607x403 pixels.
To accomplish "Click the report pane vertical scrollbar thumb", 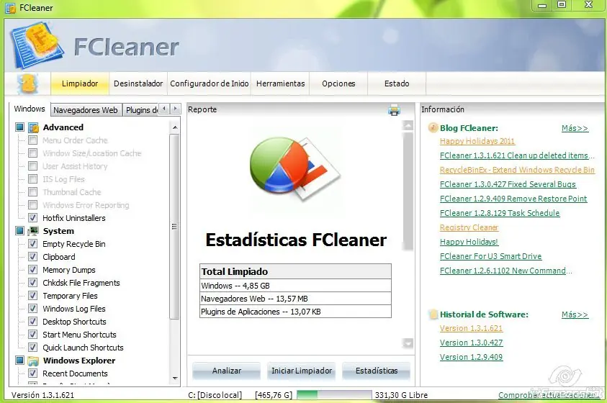I will [408, 191].
